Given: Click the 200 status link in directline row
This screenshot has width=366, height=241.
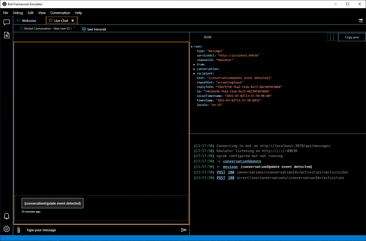Looking at the screenshot, I should [x=231, y=178].
